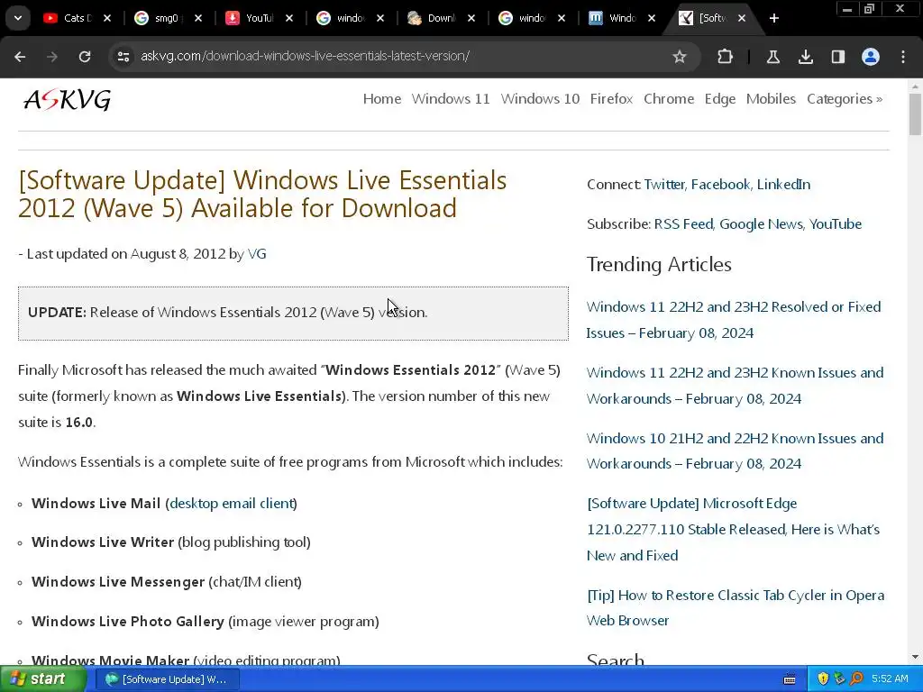Open the Downloads icon in toolbar
This screenshot has height=692, width=923.
click(x=805, y=57)
